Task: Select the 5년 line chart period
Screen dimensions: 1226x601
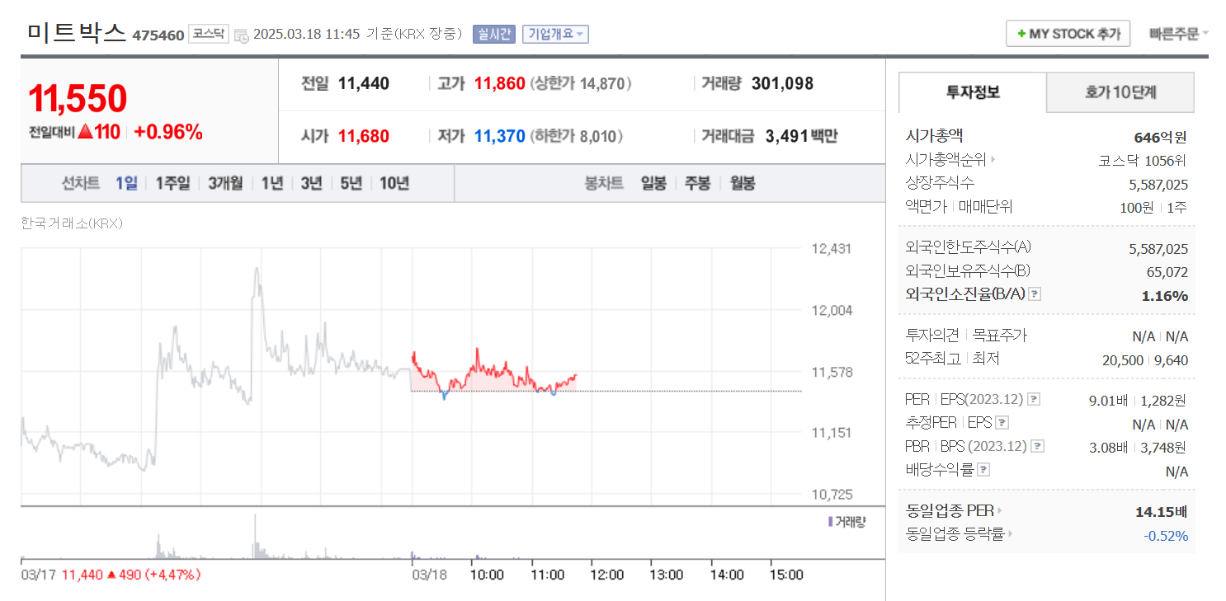Action: 351,184
